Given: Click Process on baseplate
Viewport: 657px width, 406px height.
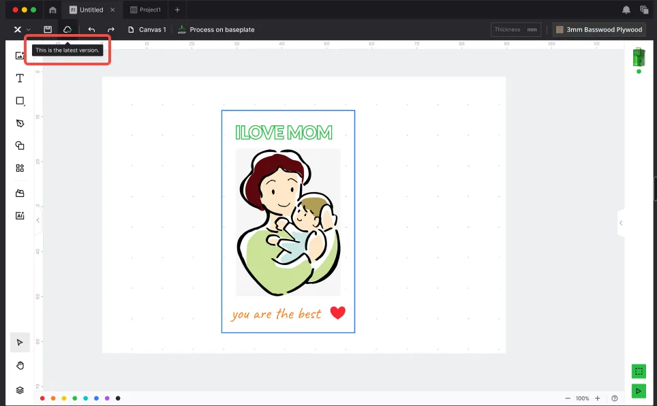Looking at the screenshot, I should click(216, 29).
